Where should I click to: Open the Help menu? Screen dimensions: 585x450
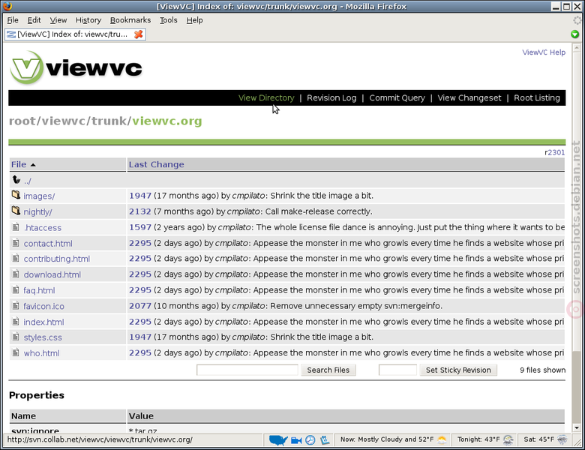(x=194, y=20)
